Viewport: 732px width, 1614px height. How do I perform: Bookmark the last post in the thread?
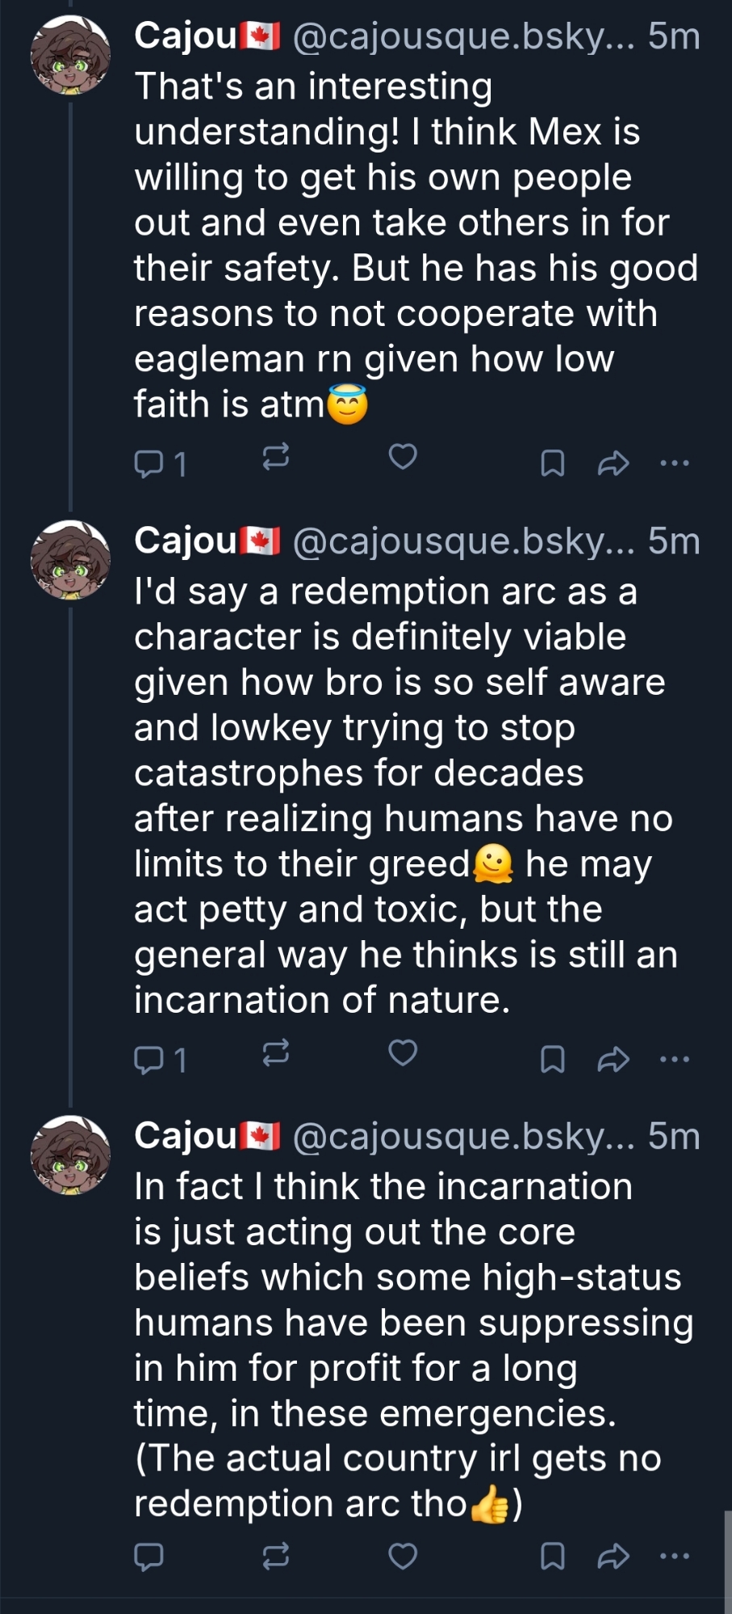(552, 1556)
